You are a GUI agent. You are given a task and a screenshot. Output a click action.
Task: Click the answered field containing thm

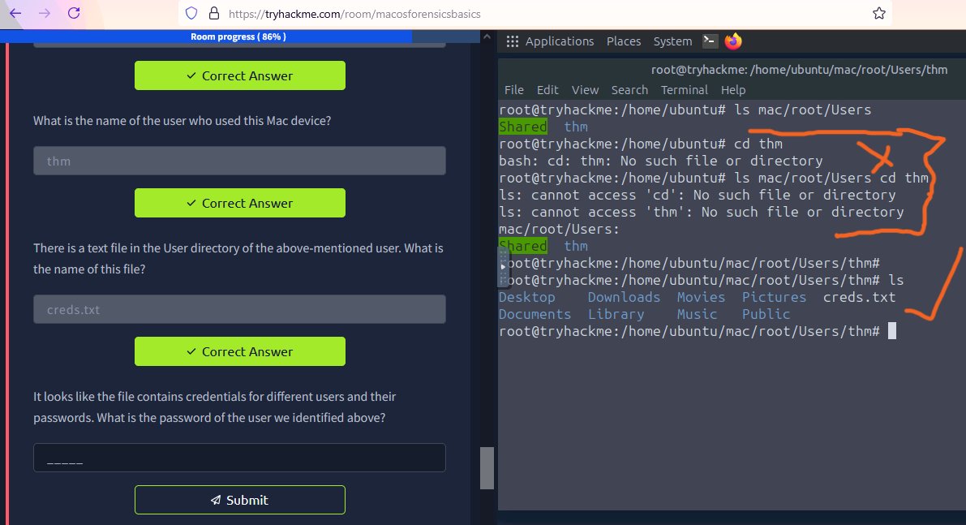[239, 161]
